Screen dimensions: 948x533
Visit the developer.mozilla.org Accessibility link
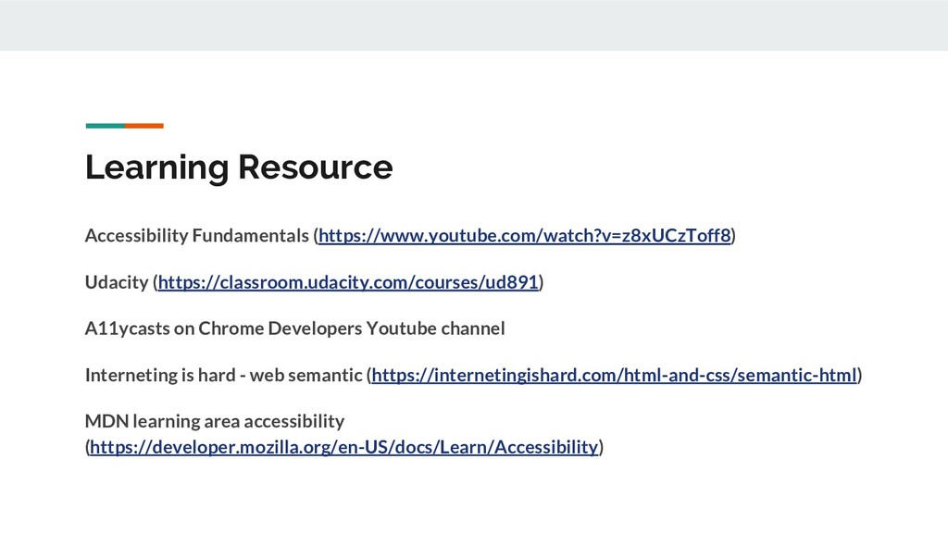tap(343, 448)
